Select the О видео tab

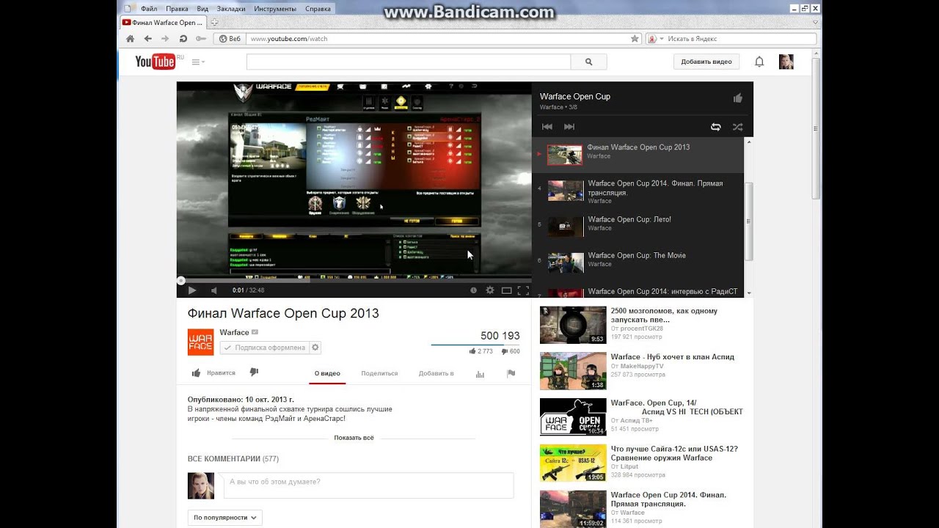(x=327, y=373)
